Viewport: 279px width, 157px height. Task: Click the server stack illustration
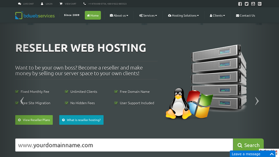point(219,77)
